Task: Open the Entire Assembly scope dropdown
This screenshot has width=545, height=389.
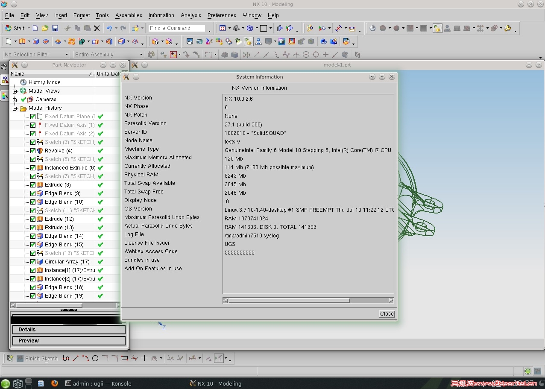Action: click(x=108, y=55)
